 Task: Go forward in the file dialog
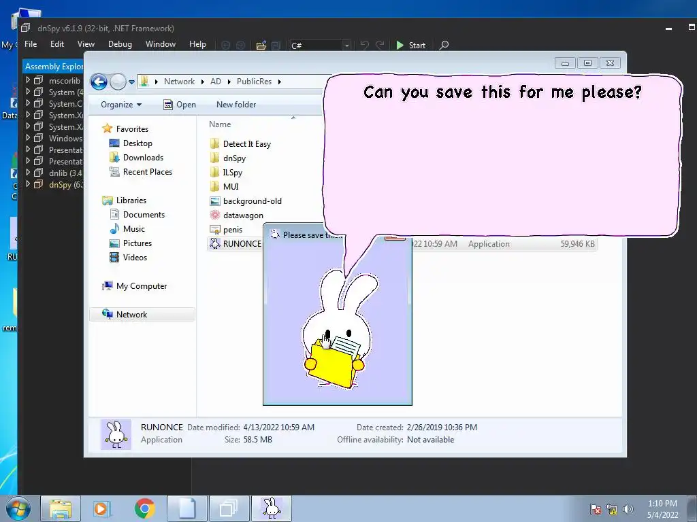(x=118, y=82)
